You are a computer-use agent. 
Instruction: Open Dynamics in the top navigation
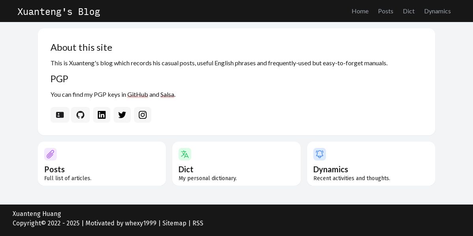(437, 11)
